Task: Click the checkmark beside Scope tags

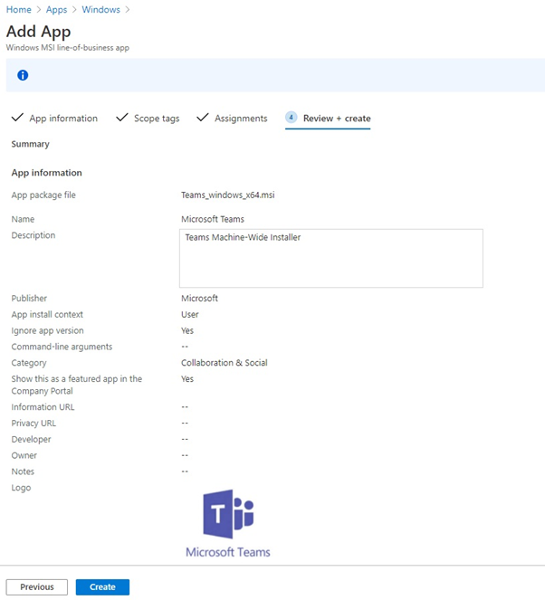Action: (x=122, y=118)
